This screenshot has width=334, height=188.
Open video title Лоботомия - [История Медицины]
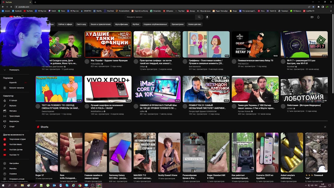pos(304,105)
